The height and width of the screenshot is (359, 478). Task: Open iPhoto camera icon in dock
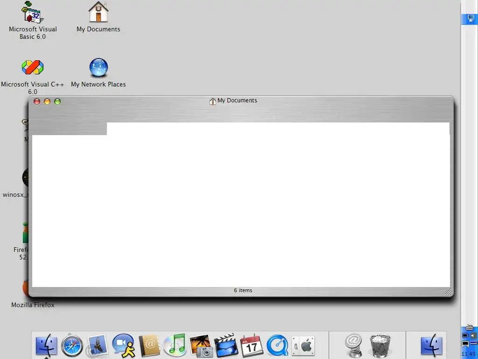point(200,345)
